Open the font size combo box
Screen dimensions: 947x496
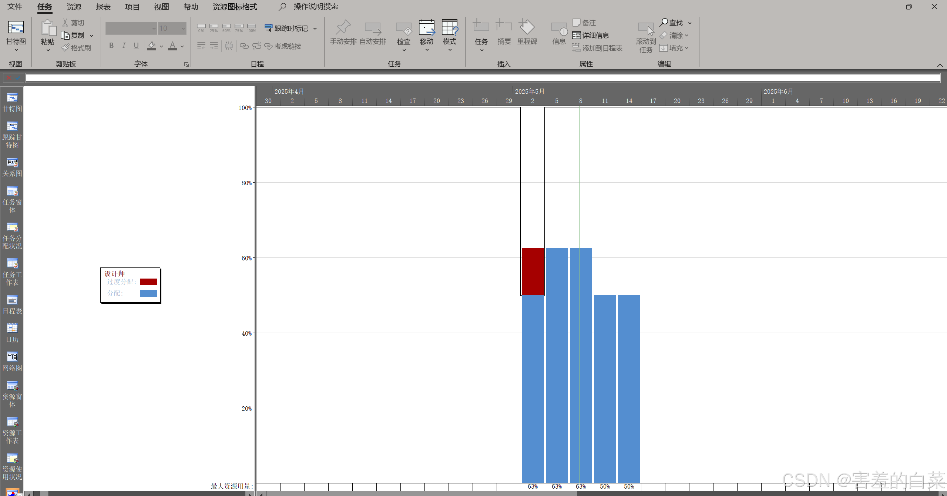[x=172, y=28]
